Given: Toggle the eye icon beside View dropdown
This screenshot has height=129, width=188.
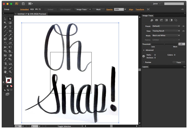Looking at the screenshot, I should pyautogui.click(x=184, y=31).
